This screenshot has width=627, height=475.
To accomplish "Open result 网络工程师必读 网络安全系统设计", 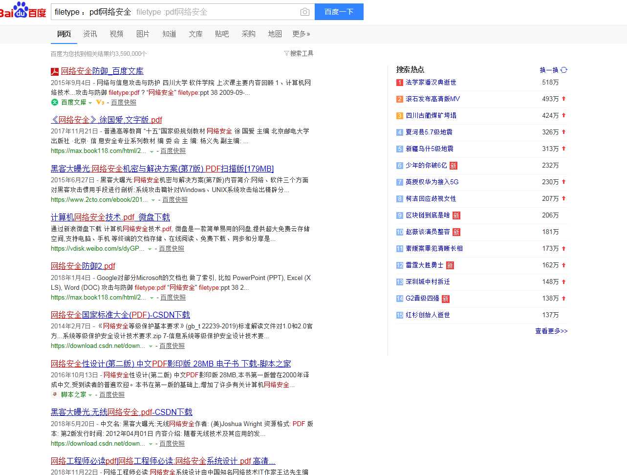I will [x=163, y=461].
